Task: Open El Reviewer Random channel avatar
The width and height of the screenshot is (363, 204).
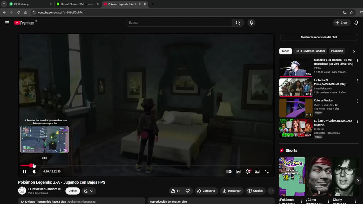Action: [x=22, y=191]
